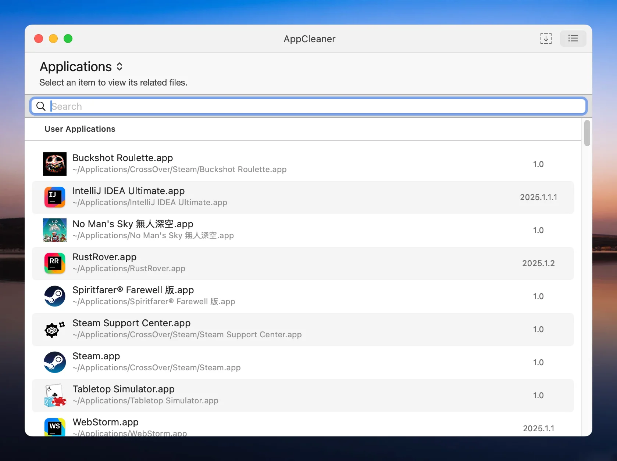The width and height of the screenshot is (617, 461).
Task: Click the Buckshot Roulette app icon
Action: [x=55, y=164]
